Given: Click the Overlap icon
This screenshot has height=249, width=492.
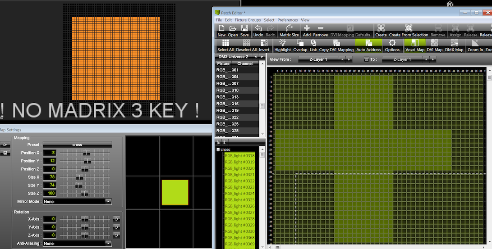Looking at the screenshot, I should [x=300, y=43].
